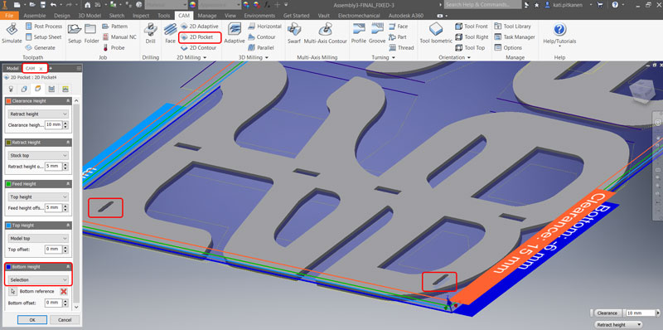Select the Turning Profile operation

[x=359, y=33]
